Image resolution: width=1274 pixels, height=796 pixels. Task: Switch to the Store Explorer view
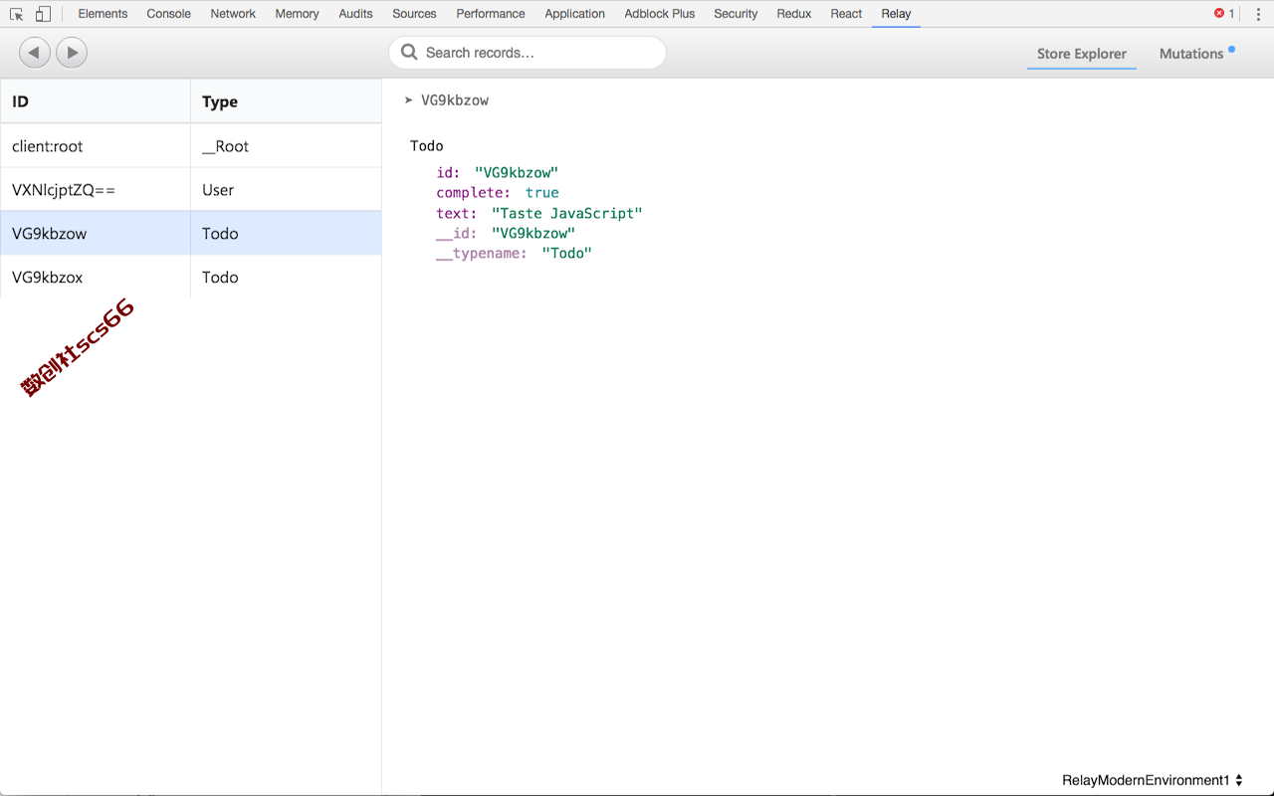point(1082,54)
